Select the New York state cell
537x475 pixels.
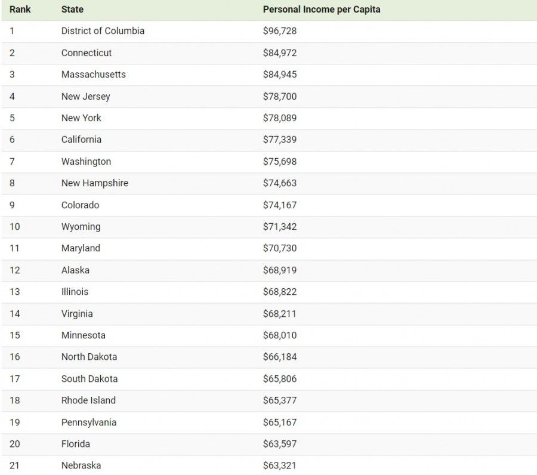(81, 118)
